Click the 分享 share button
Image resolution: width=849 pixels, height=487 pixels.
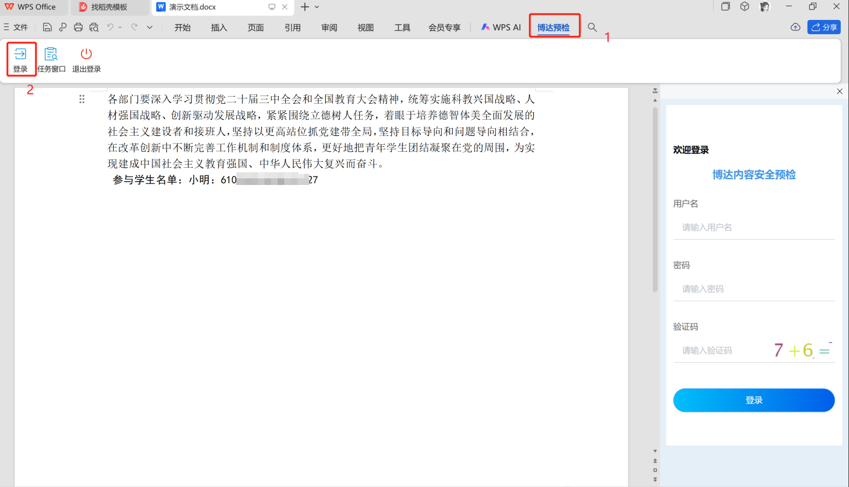click(824, 27)
